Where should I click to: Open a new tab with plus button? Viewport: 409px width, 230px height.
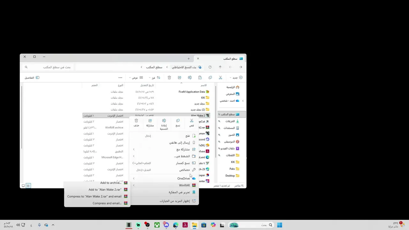pyautogui.click(x=189, y=58)
